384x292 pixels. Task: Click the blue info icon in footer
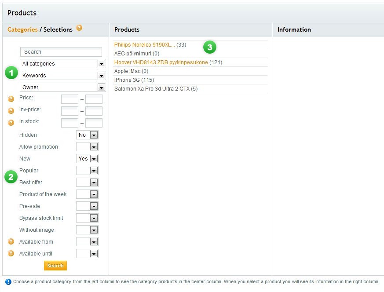coord(8,282)
